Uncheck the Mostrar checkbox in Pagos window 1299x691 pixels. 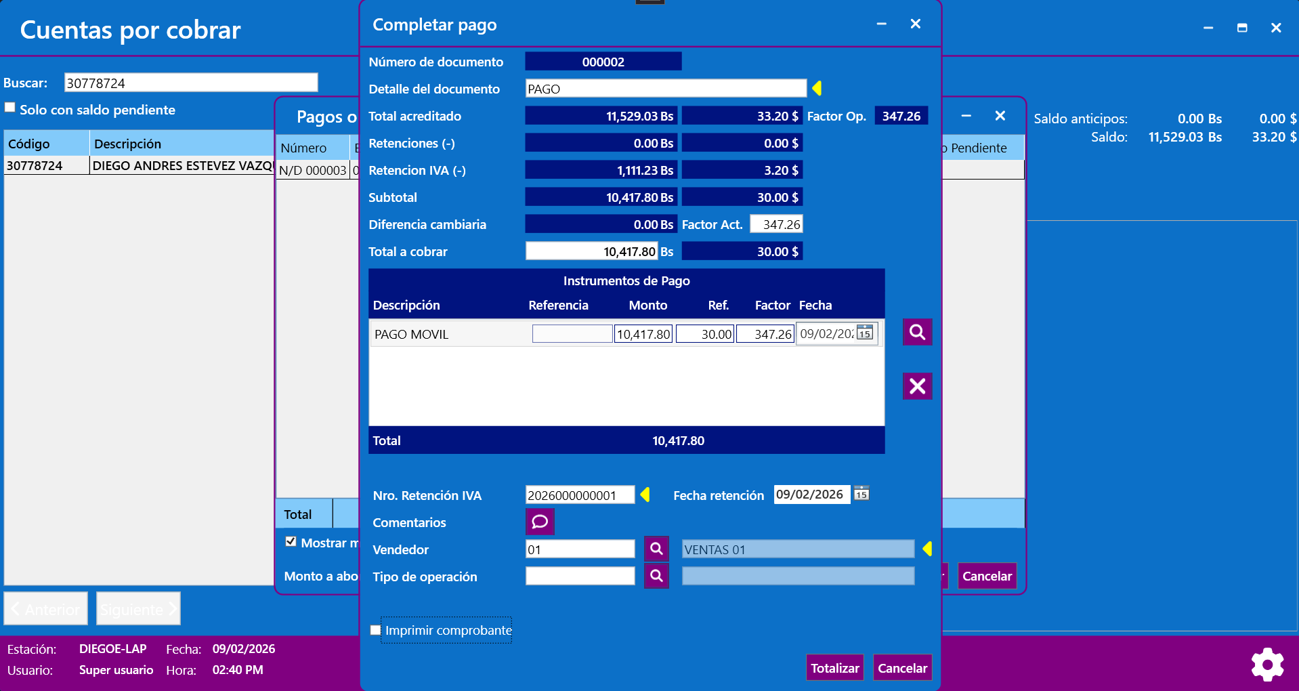(291, 541)
